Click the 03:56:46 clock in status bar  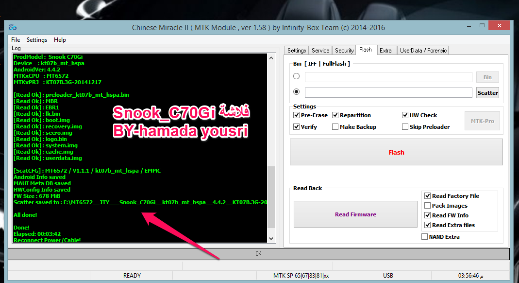tap(470, 275)
